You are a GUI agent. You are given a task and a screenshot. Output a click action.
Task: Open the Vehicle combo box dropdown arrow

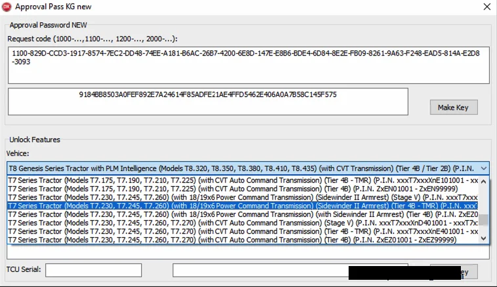pyautogui.click(x=484, y=168)
